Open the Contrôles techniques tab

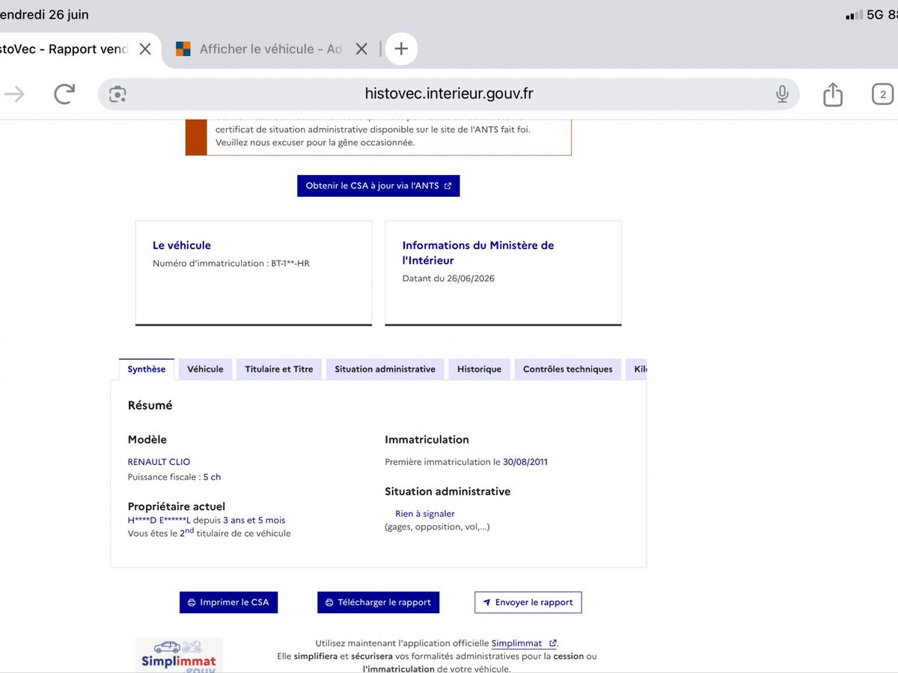tap(567, 369)
